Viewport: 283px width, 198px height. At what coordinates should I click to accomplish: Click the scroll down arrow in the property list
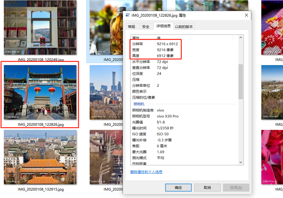coord(241,162)
